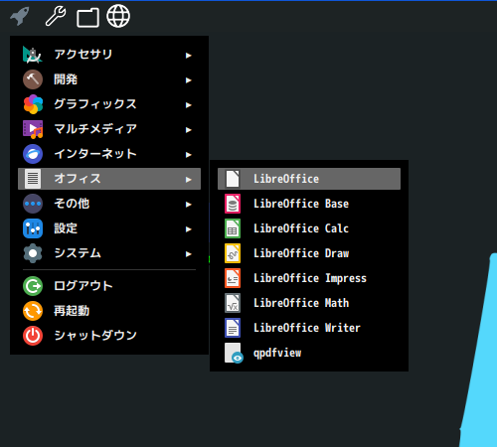Select シャットダウン to power off
497x447 pixels.
point(109,336)
